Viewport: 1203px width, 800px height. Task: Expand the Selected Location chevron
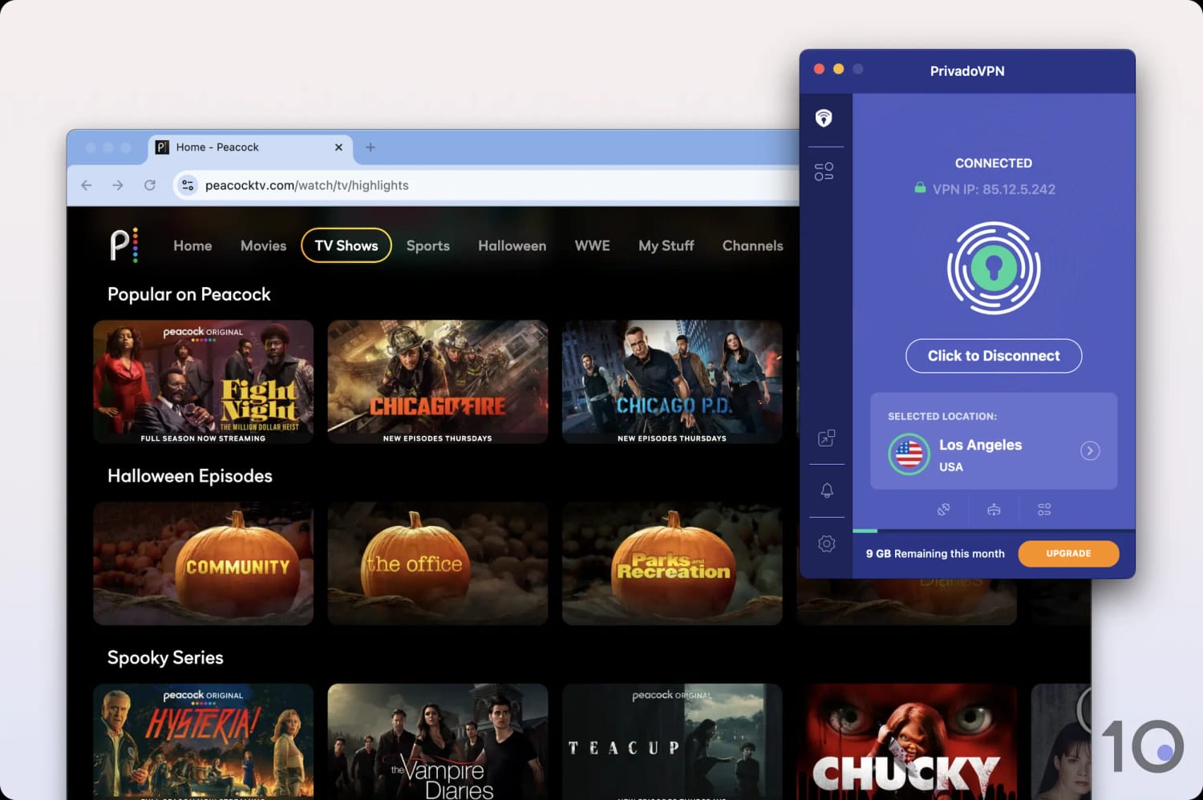point(1089,451)
